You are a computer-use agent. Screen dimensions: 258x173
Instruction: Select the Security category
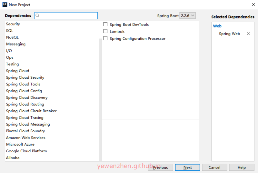click(13, 24)
